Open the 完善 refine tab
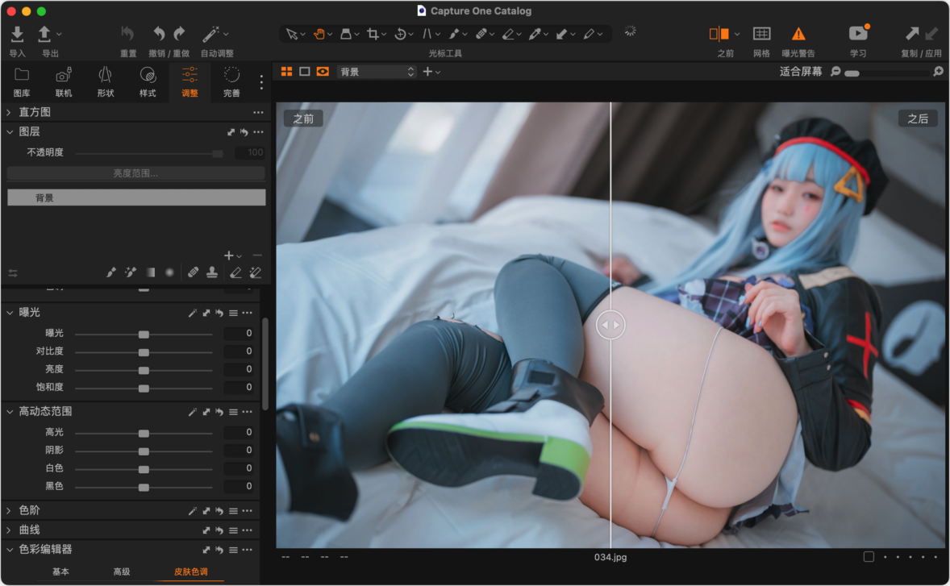 pyautogui.click(x=231, y=81)
